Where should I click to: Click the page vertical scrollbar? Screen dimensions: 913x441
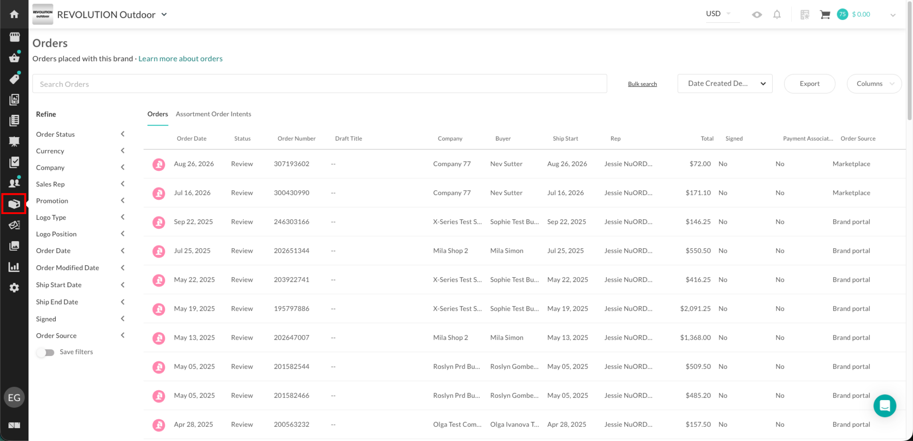[909, 61]
